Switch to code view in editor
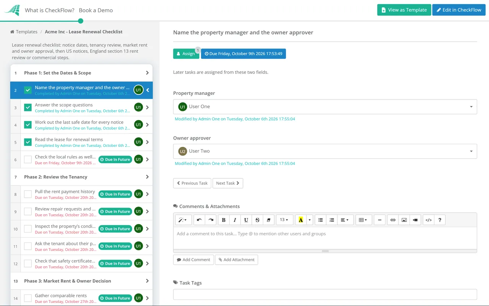 [x=429, y=220]
